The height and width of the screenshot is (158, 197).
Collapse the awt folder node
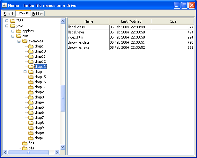pyautogui.click(x=13, y=36)
